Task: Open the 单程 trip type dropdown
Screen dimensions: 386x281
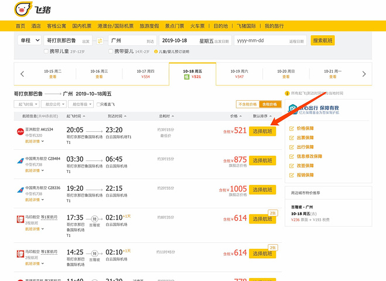Action: tap(28, 40)
